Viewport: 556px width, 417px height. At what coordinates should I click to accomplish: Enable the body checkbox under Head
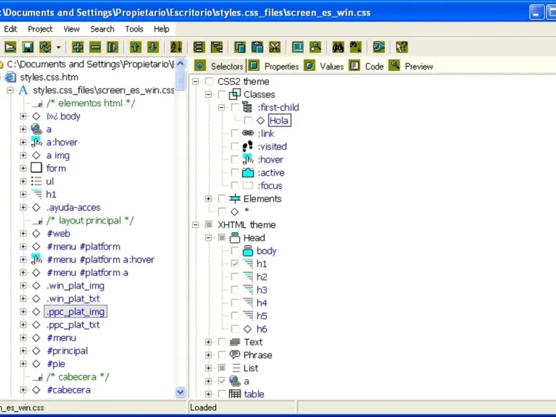click(x=235, y=251)
